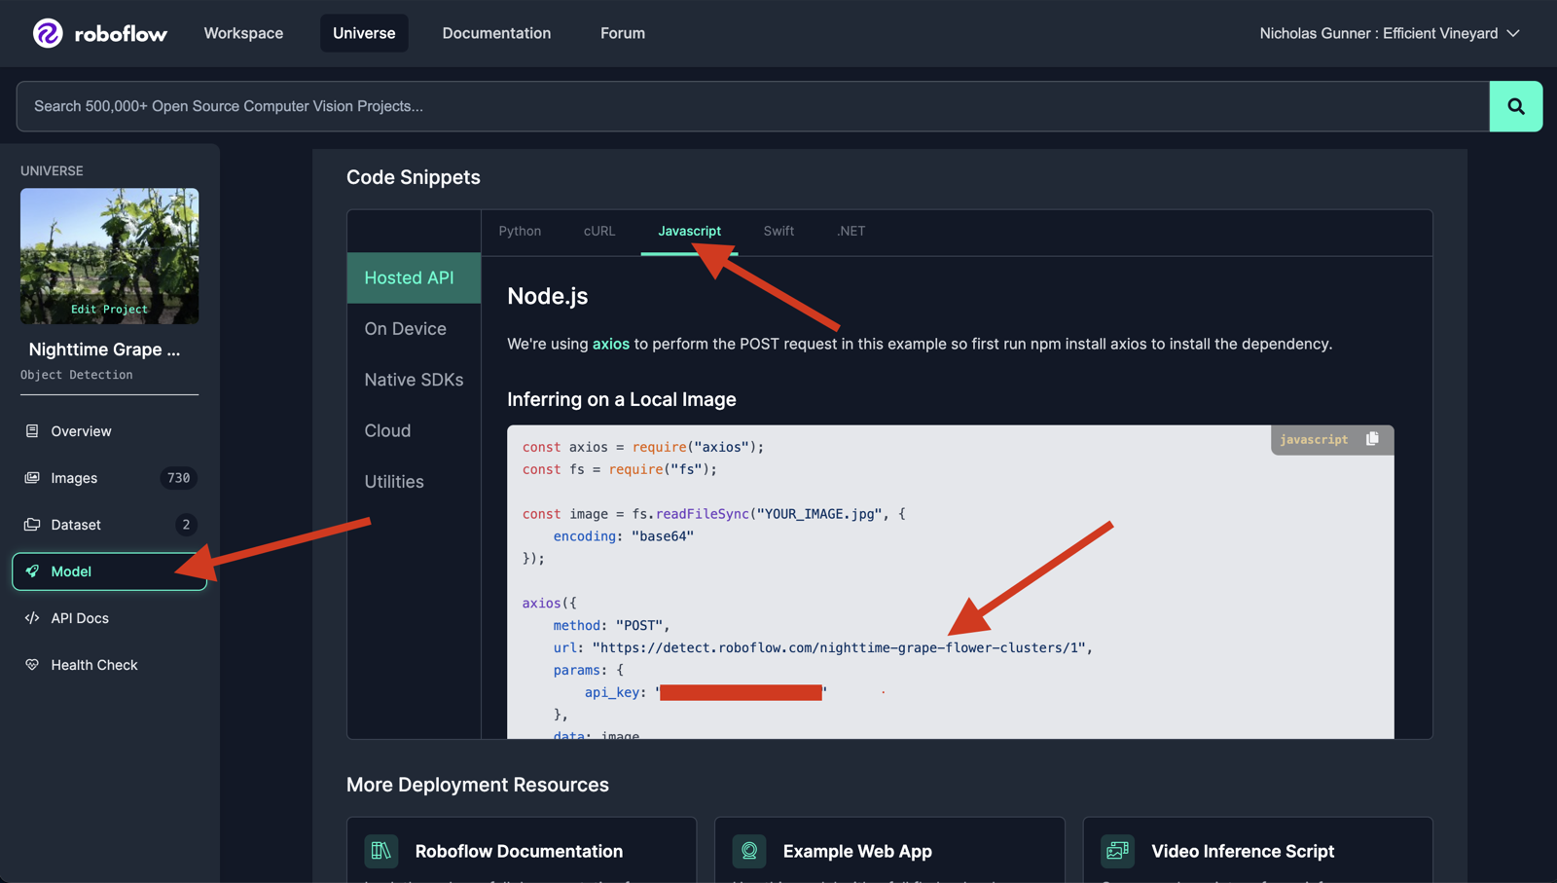Click the YOUR_IMAGE.jpg string in code
This screenshot has height=883, width=1557.
coord(819,513)
